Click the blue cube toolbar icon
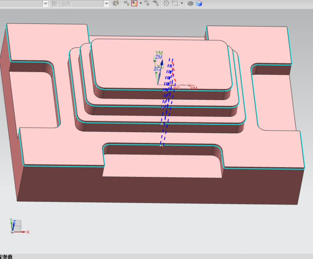 (199, 4)
